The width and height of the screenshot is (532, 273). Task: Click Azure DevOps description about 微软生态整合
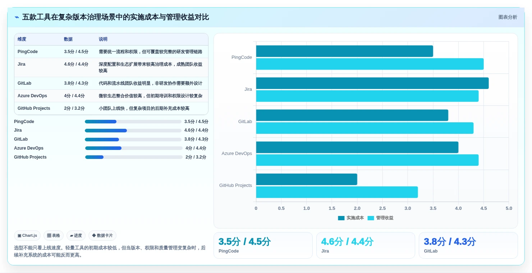(151, 96)
